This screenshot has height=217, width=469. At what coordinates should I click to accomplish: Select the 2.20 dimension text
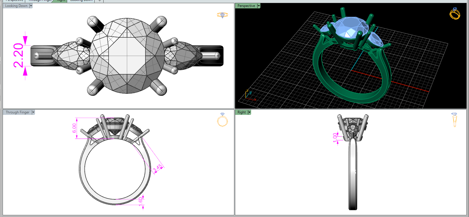[18, 55]
